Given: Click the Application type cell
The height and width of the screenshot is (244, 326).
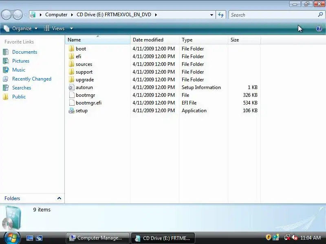Looking at the screenshot, I should [x=194, y=111].
